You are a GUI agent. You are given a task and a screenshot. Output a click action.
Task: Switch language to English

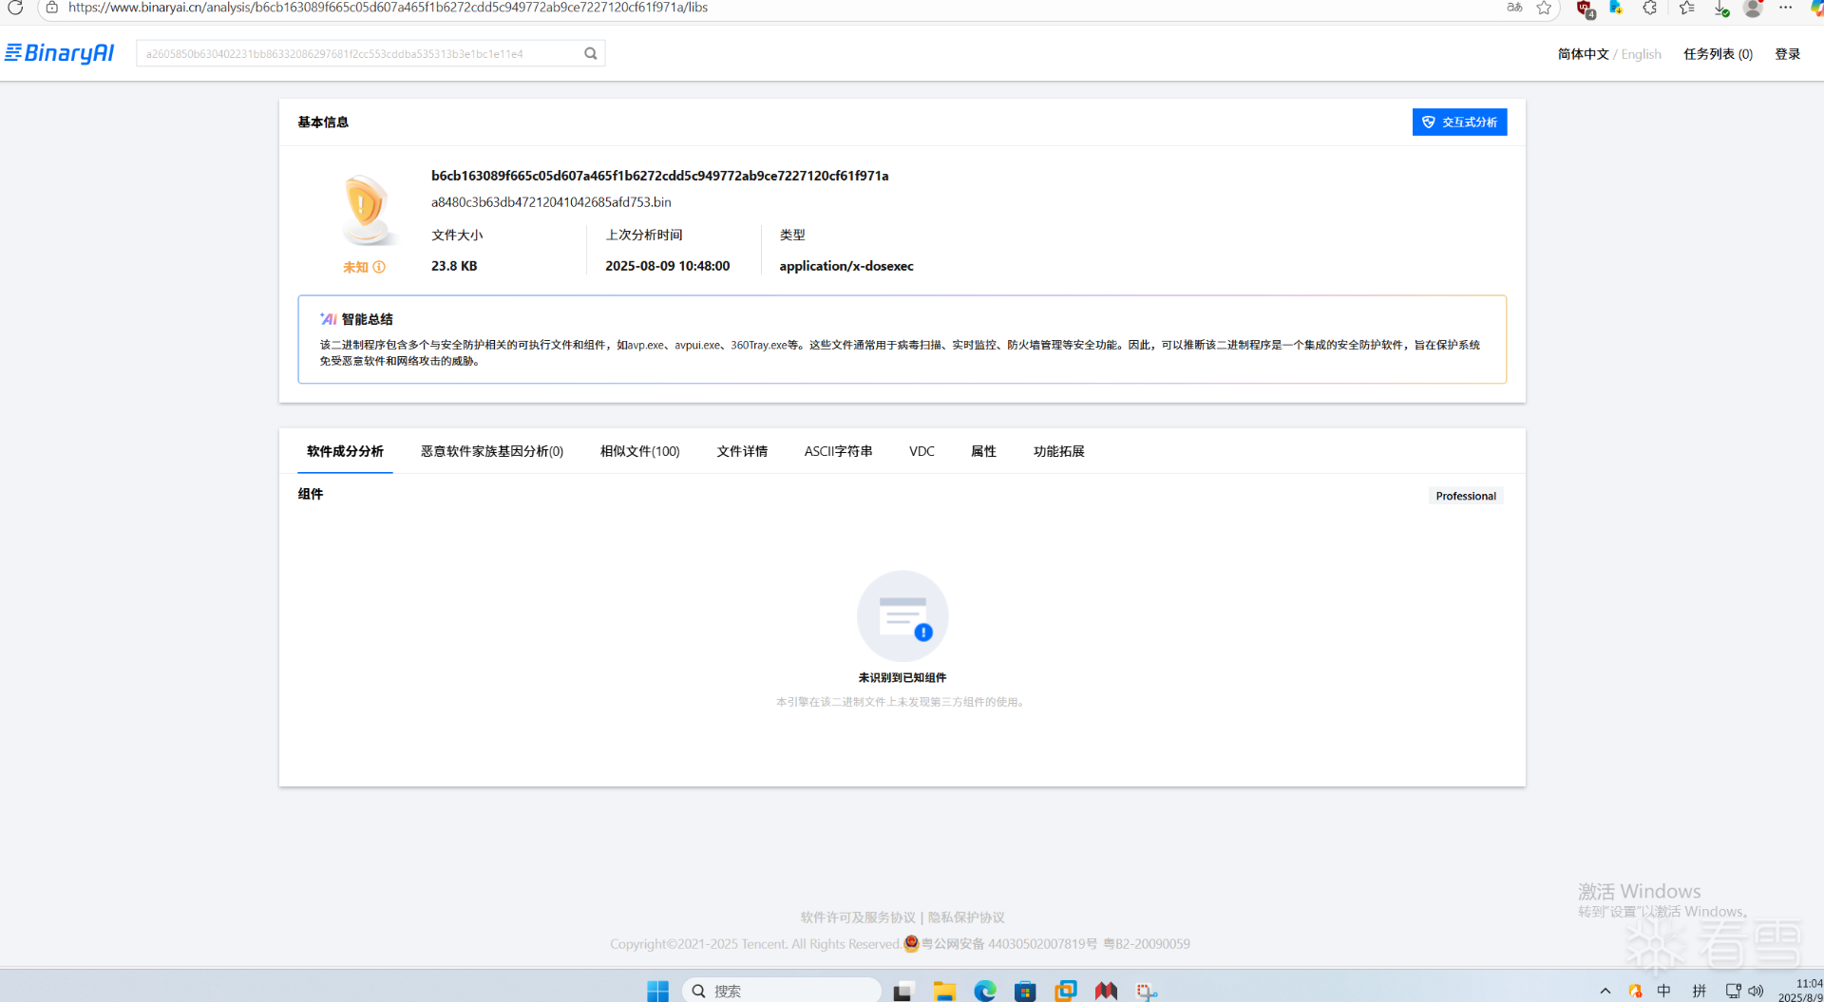[x=1641, y=54]
